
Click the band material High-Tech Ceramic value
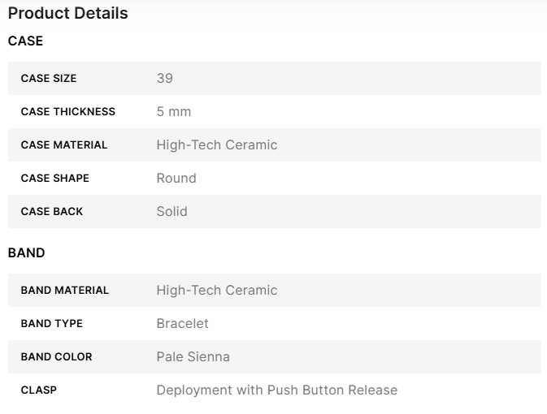pyautogui.click(x=217, y=291)
